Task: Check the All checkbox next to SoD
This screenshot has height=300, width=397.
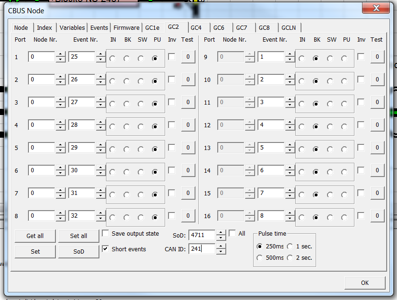Action: click(232, 233)
